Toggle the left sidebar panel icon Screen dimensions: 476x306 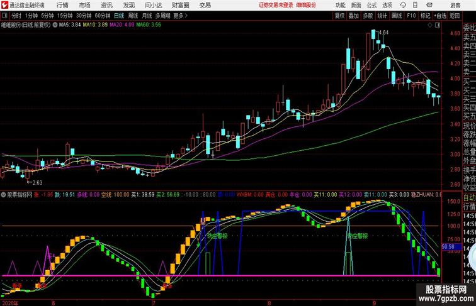[x=4, y=16]
